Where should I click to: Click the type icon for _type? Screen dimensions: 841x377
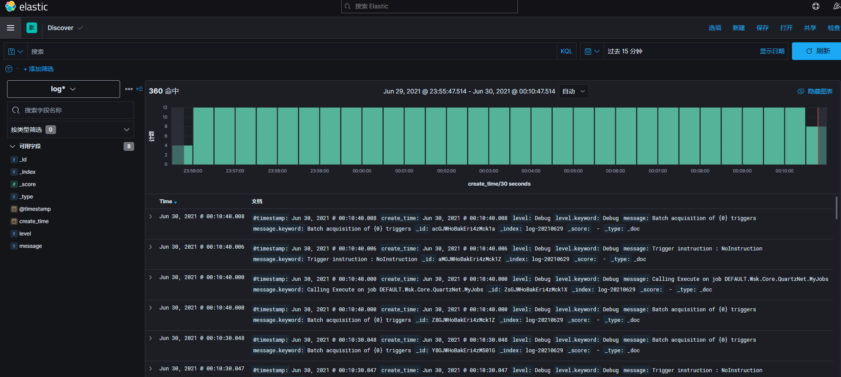[14, 197]
